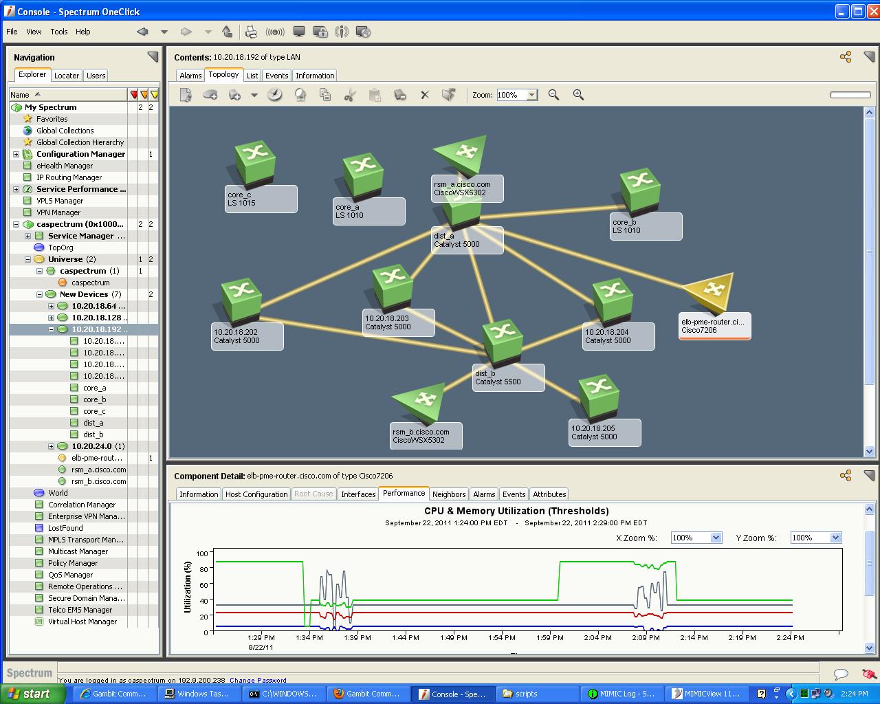The width and height of the screenshot is (880, 704).
Task: Click the add container plus icon
Action: click(210, 95)
